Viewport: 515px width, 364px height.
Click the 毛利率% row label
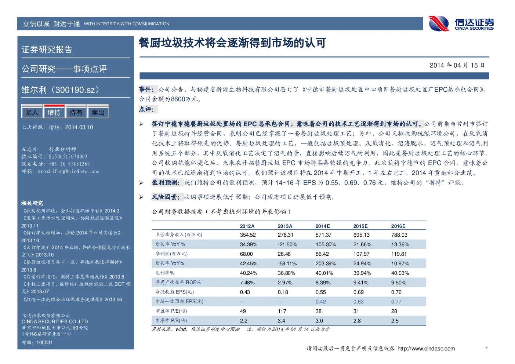point(165,273)
